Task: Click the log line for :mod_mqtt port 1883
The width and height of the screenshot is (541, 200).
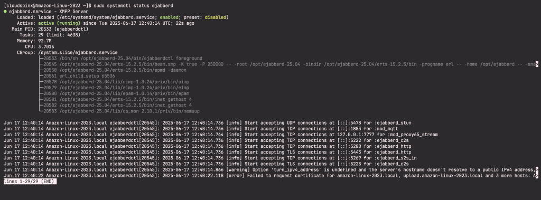Action: tap(201, 129)
